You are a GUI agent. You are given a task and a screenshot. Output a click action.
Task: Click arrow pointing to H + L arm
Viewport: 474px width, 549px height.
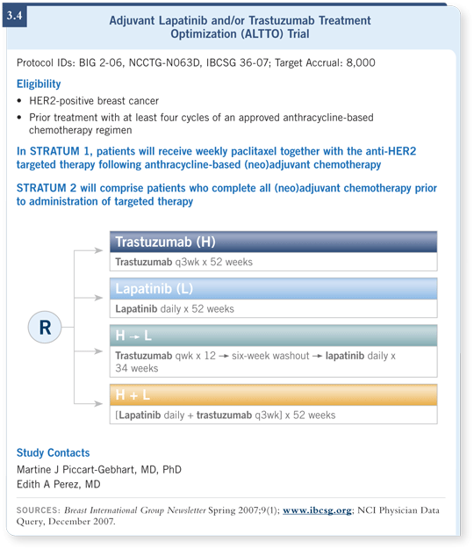(98, 404)
